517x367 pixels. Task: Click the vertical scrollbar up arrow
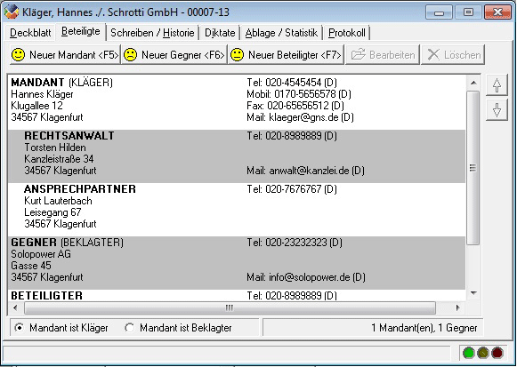click(473, 83)
